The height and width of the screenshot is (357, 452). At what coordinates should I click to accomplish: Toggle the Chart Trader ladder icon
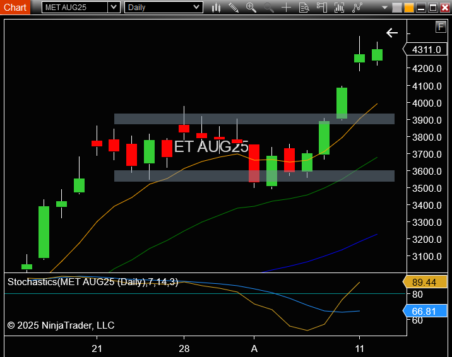pyautogui.click(x=322, y=8)
